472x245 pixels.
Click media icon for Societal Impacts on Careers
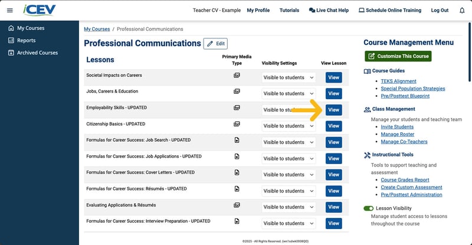pos(237,76)
